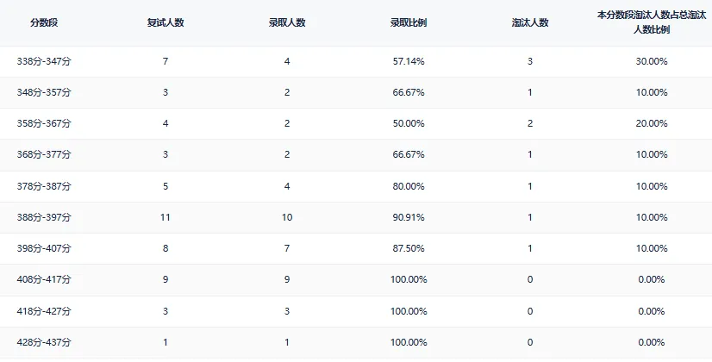712x362 pixels.
Task: Click the 淘汰人数 column header
Action: 530,22
